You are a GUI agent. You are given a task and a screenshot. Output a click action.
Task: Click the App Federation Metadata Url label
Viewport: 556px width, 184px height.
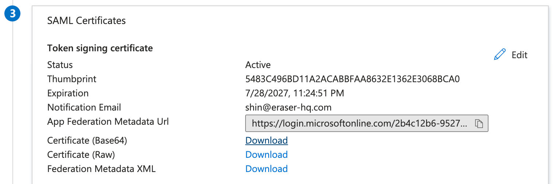[108, 121]
